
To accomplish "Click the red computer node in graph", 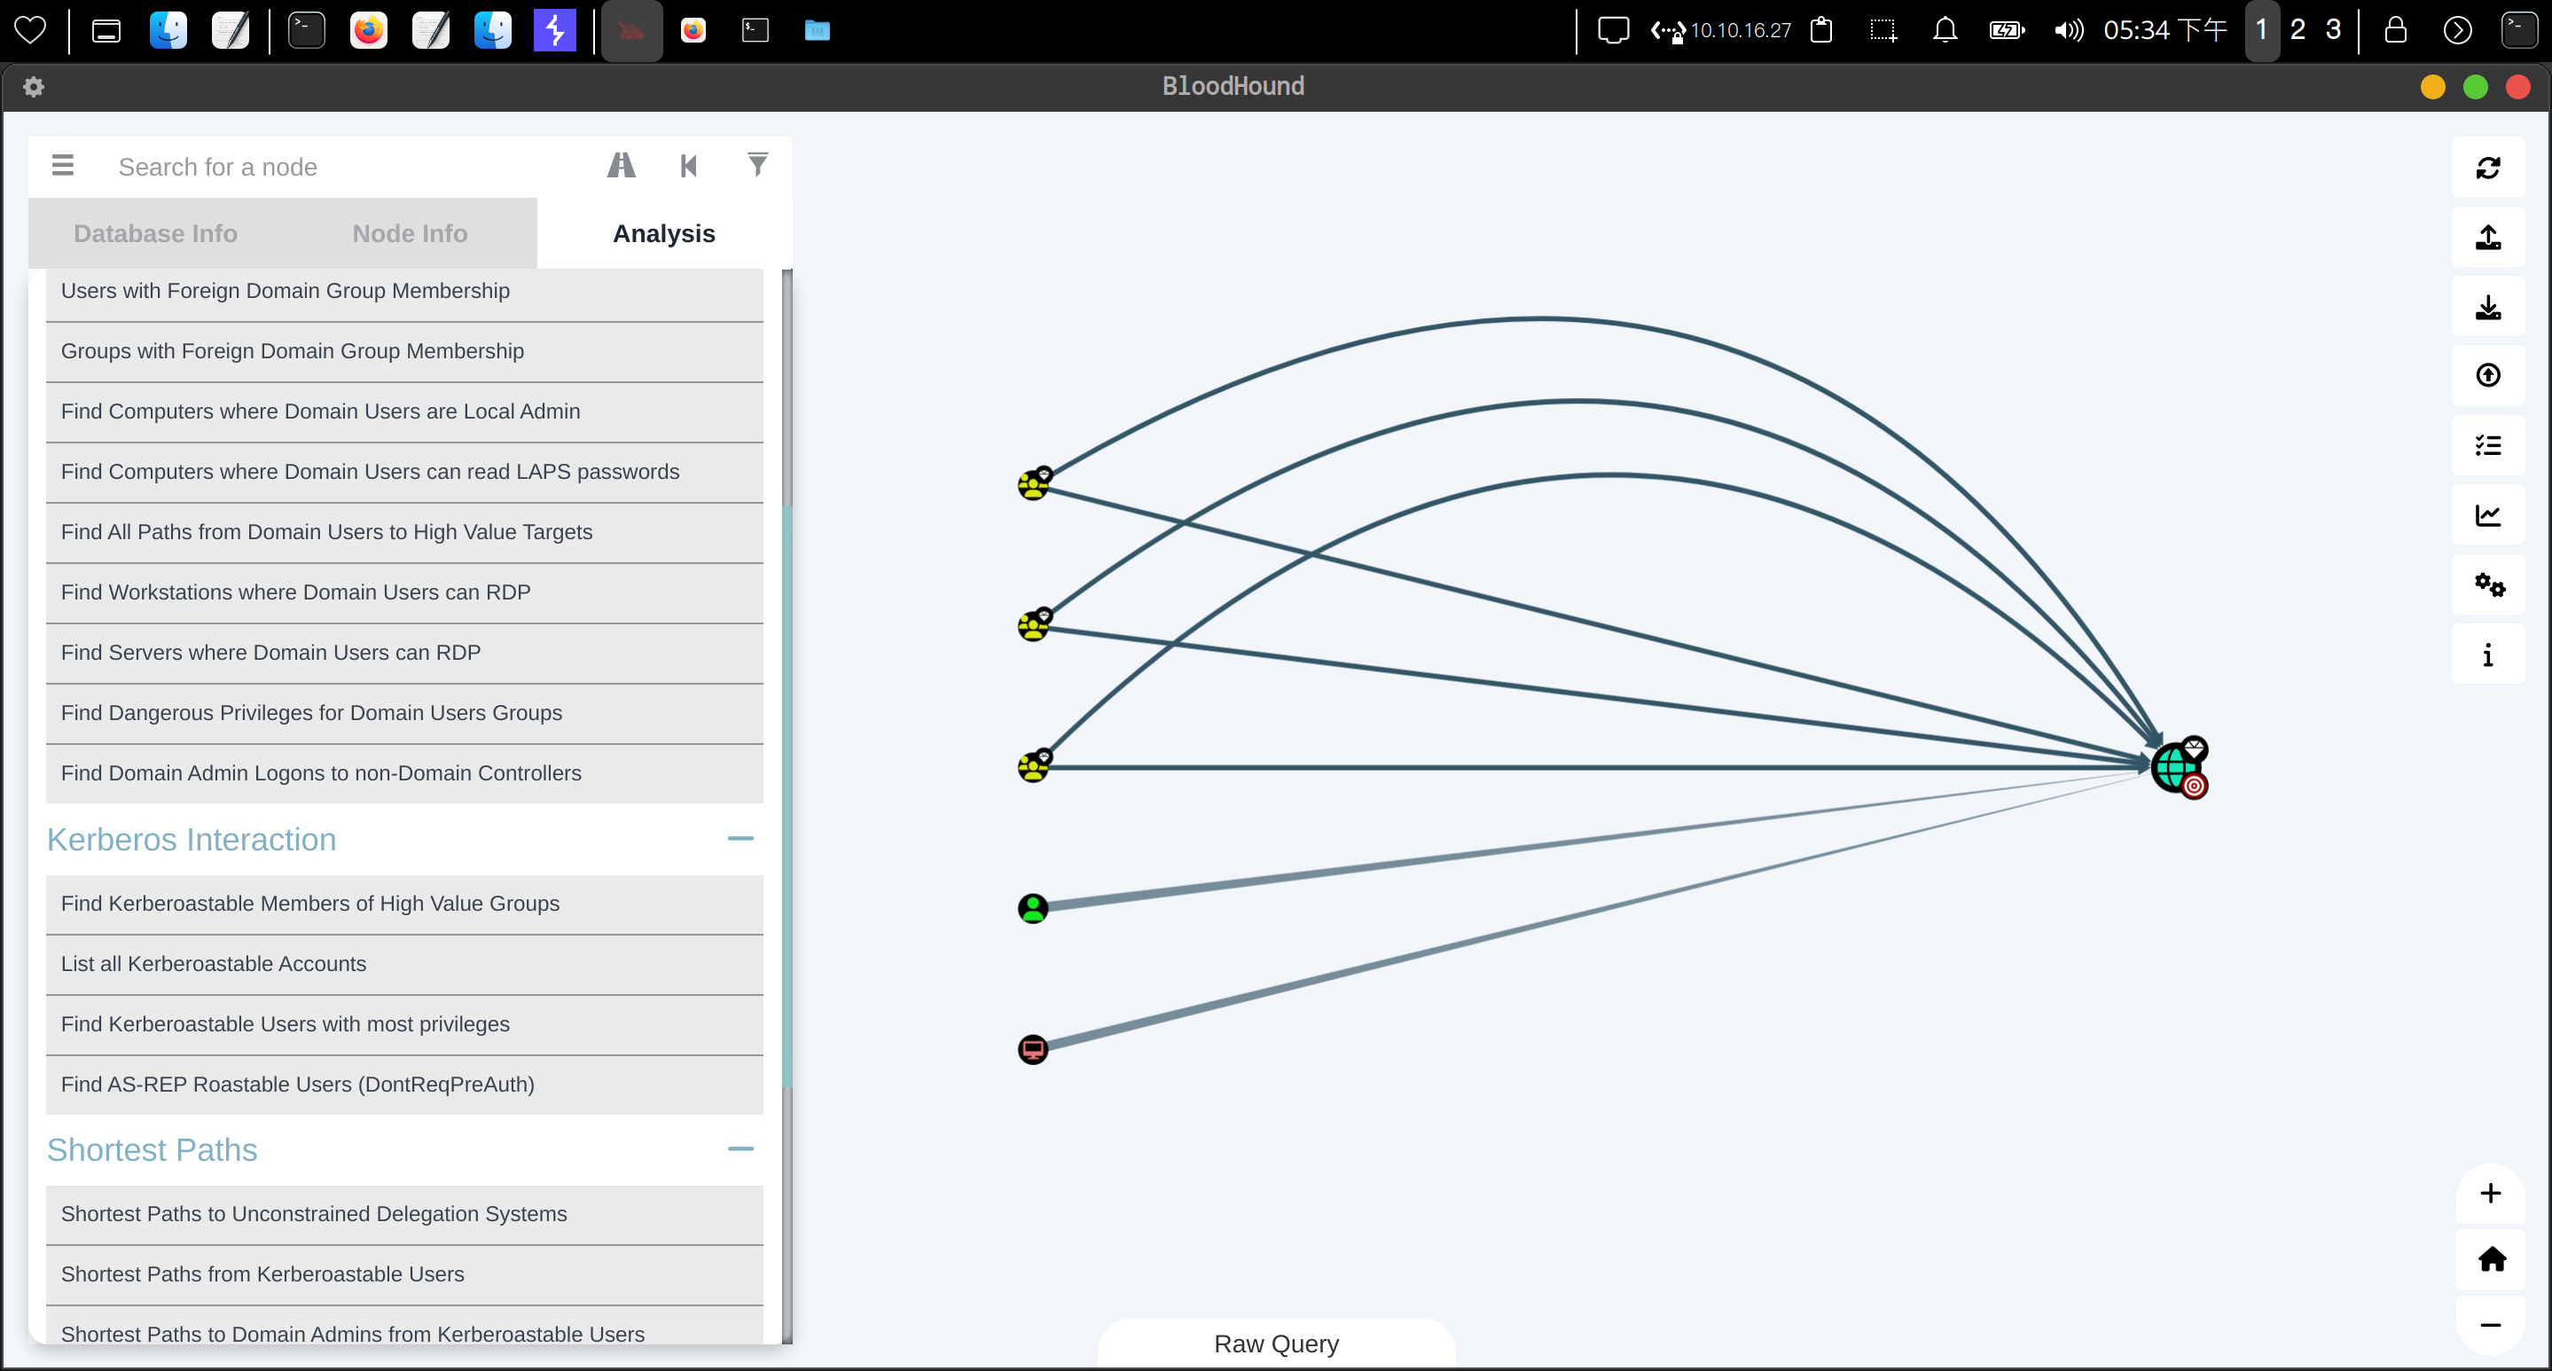I will [x=1032, y=1049].
